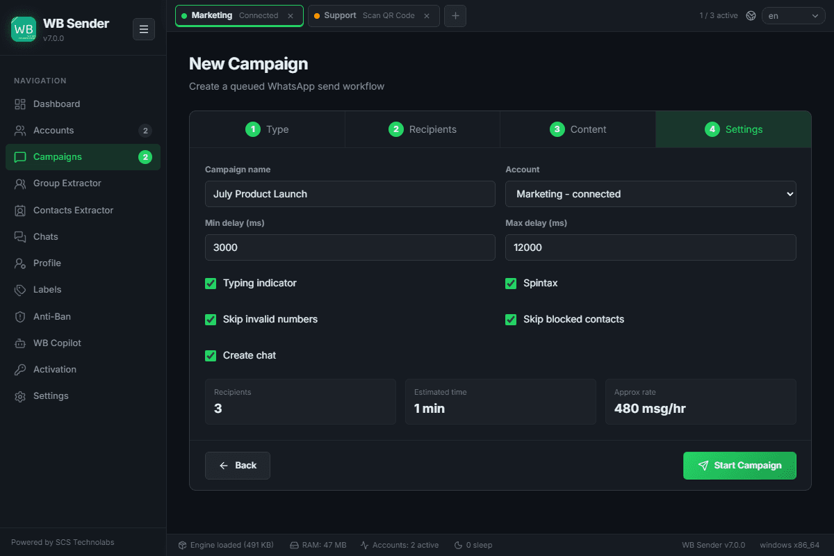The image size is (834, 556).
Task: Open Group Extractor page
Action: (x=83, y=183)
